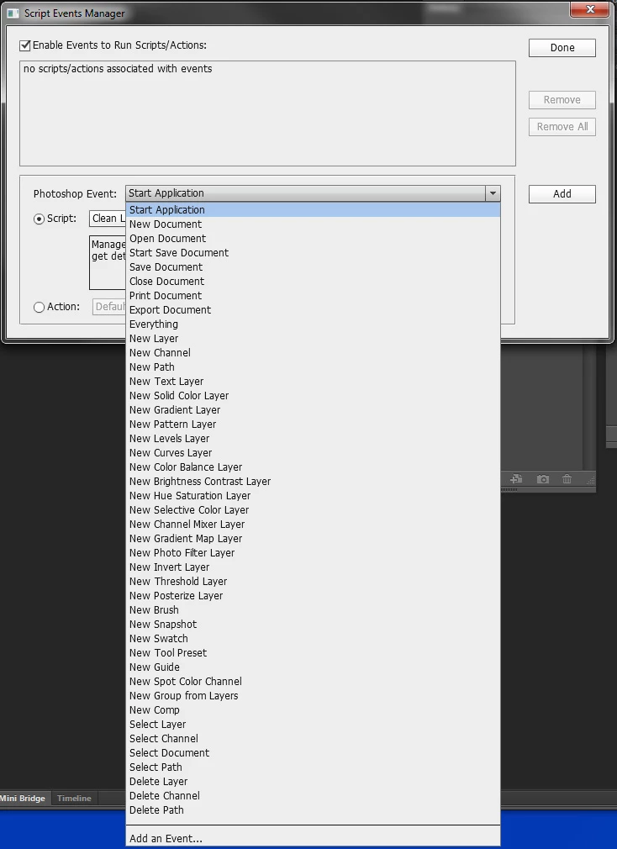Pick the New Layer event
This screenshot has height=849, width=617.
(313, 339)
